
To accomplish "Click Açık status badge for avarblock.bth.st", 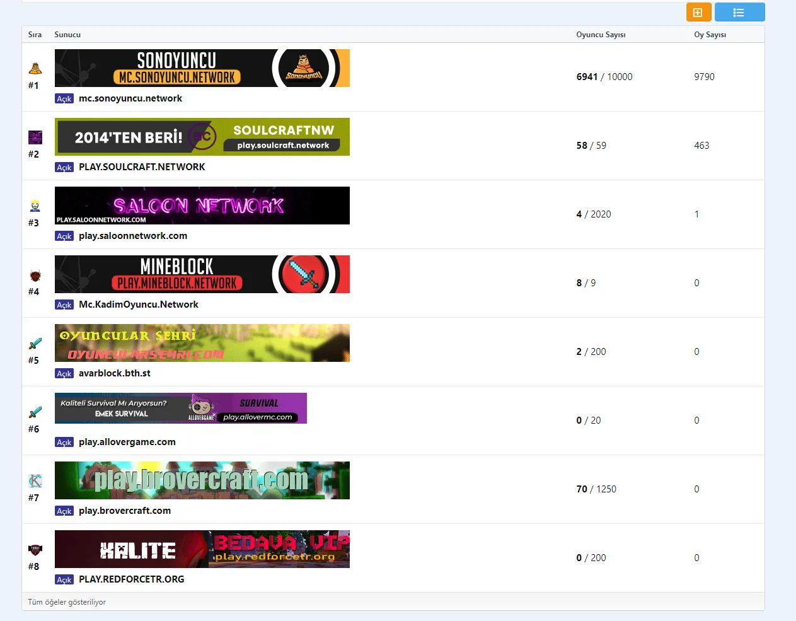I will pos(64,374).
